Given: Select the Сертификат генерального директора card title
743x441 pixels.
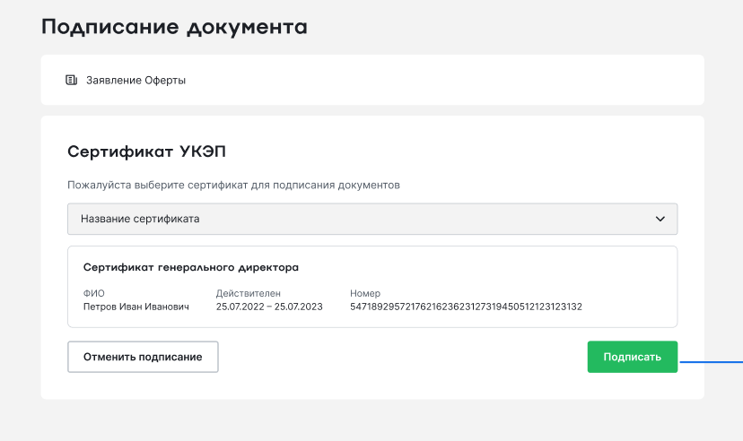Looking at the screenshot, I should [x=190, y=267].
